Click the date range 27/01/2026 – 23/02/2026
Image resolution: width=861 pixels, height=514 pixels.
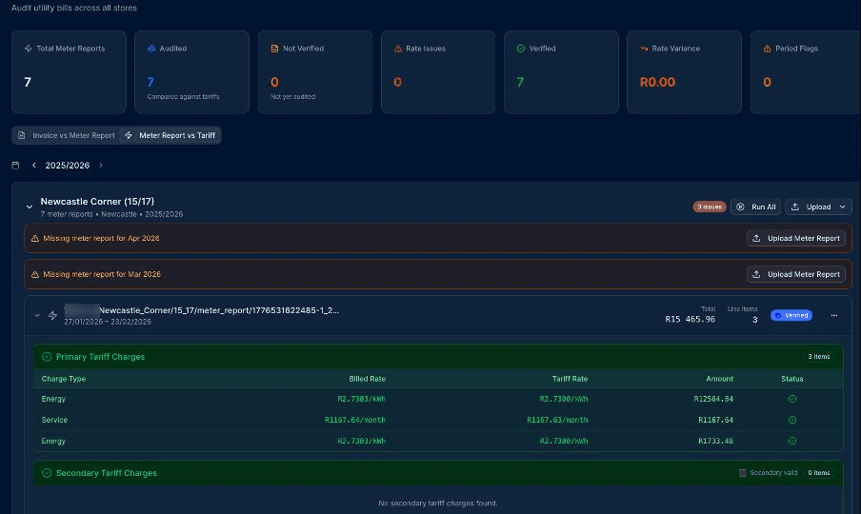[x=108, y=322]
